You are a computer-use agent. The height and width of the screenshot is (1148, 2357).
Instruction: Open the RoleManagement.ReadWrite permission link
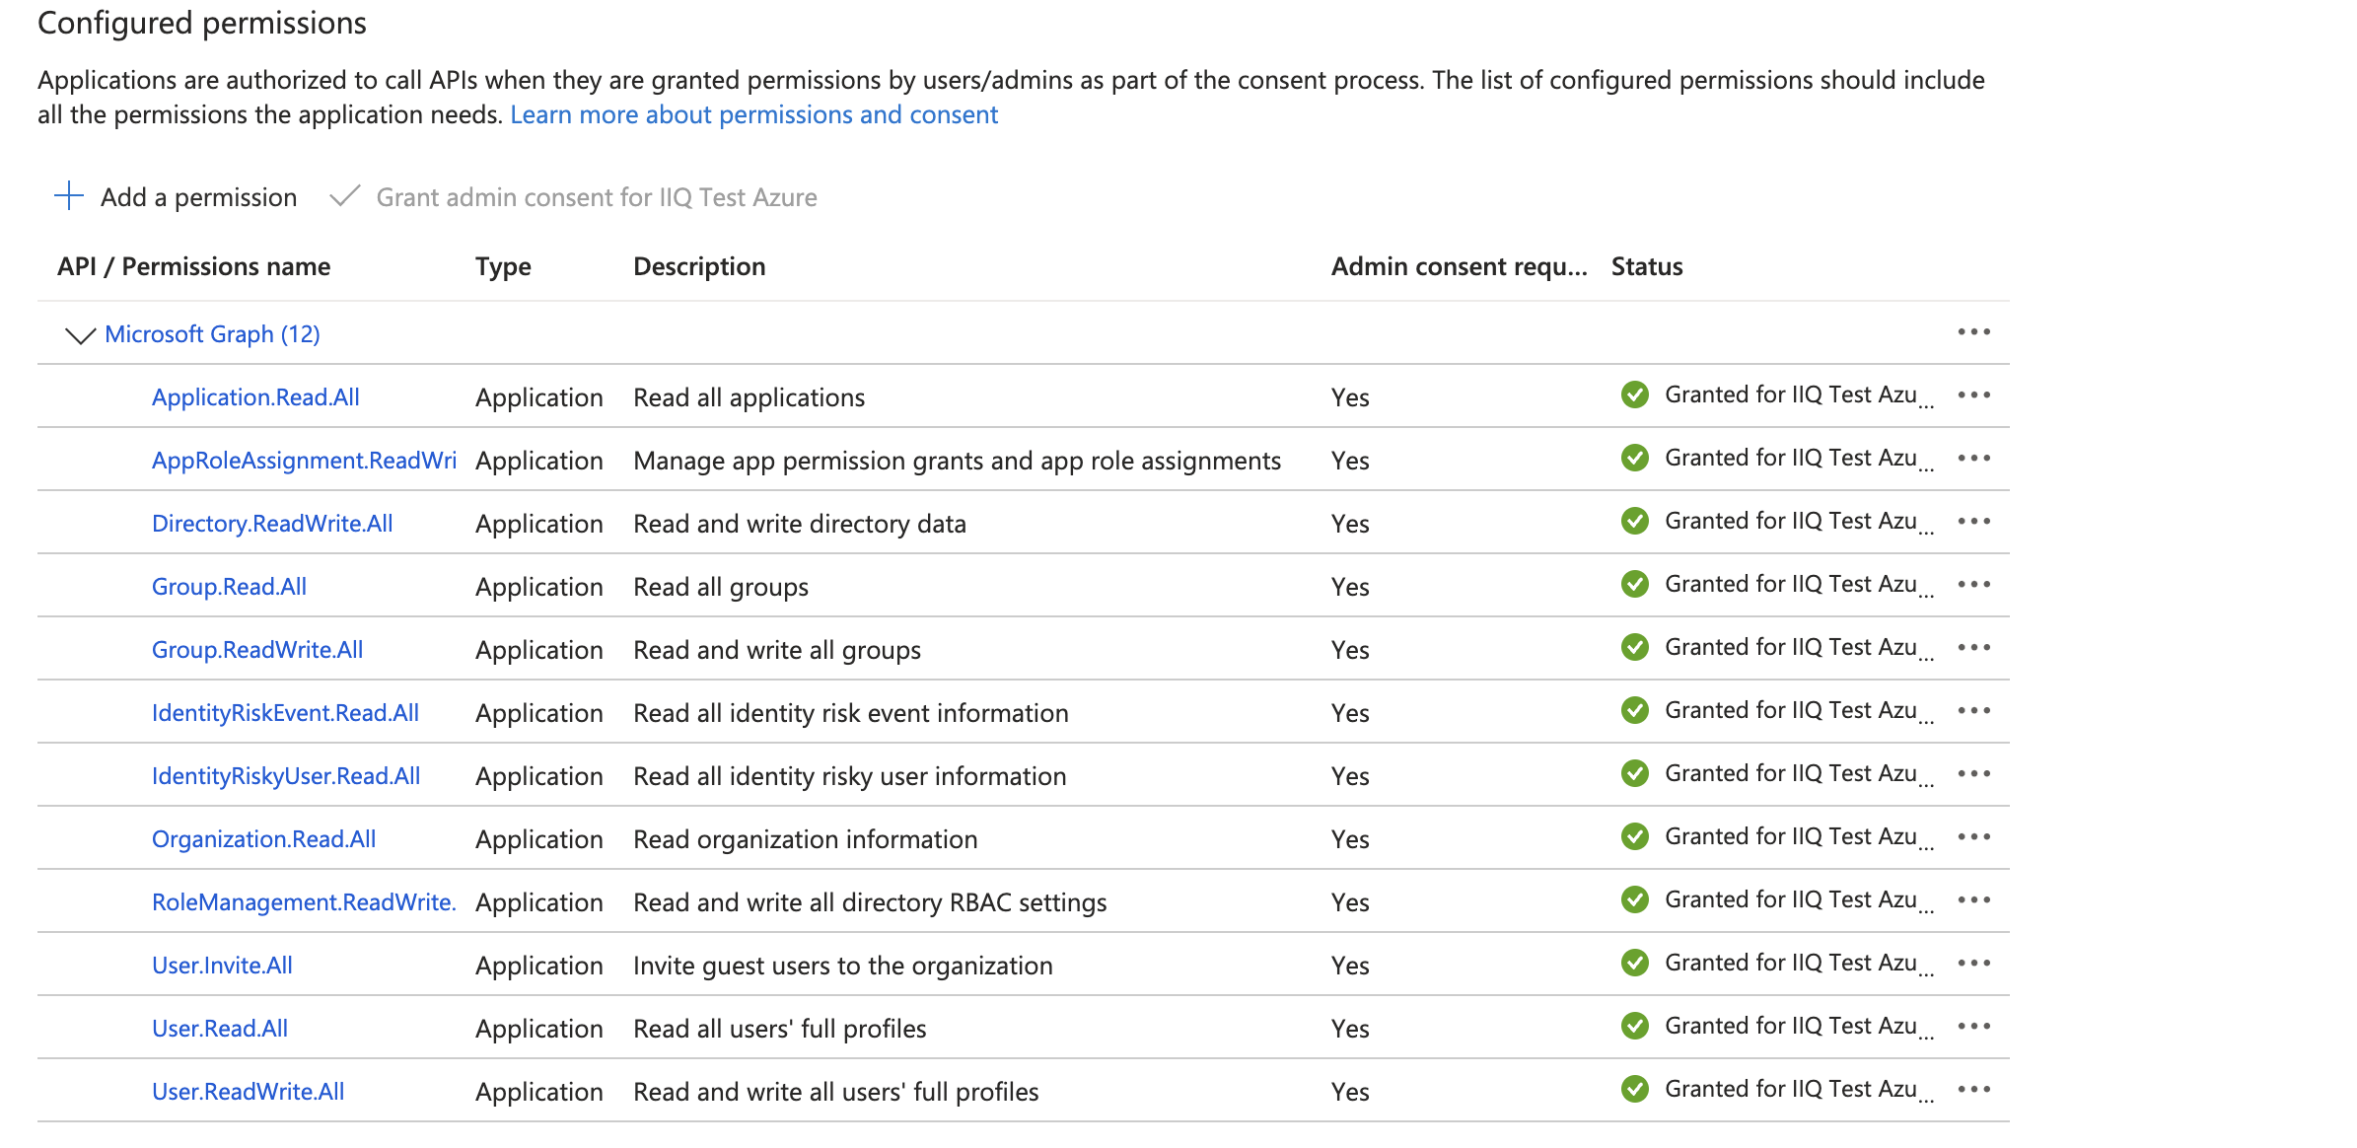pyautogui.click(x=303, y=902)
